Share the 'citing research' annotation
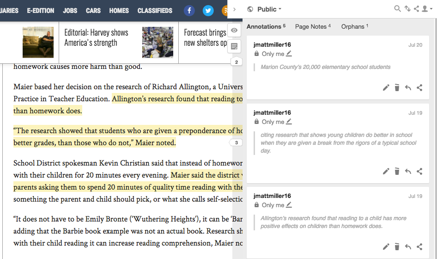 (419, 172)
